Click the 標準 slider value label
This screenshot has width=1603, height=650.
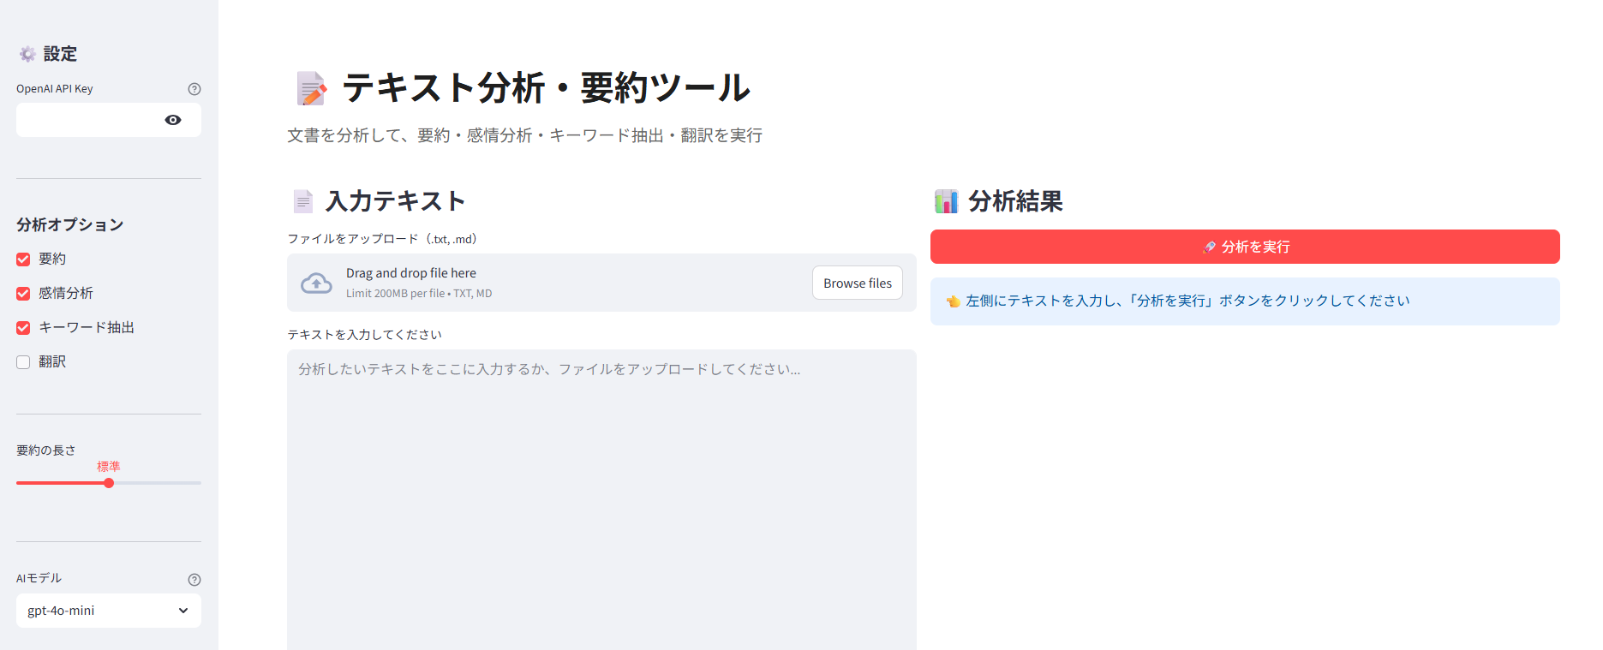109,467
